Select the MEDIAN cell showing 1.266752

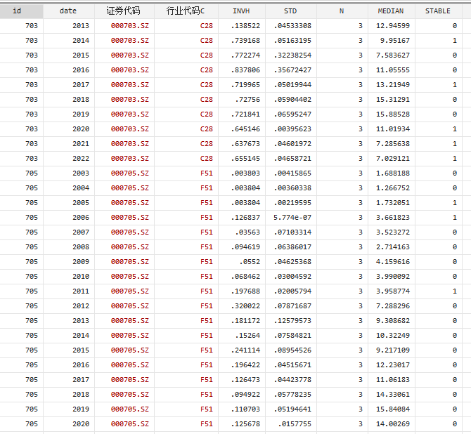[x=393, y=188]
